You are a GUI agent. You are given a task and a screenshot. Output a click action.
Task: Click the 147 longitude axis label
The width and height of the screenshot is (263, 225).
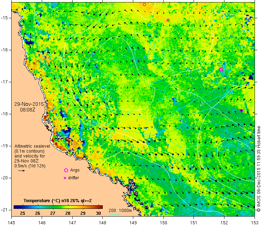point(72,223)
